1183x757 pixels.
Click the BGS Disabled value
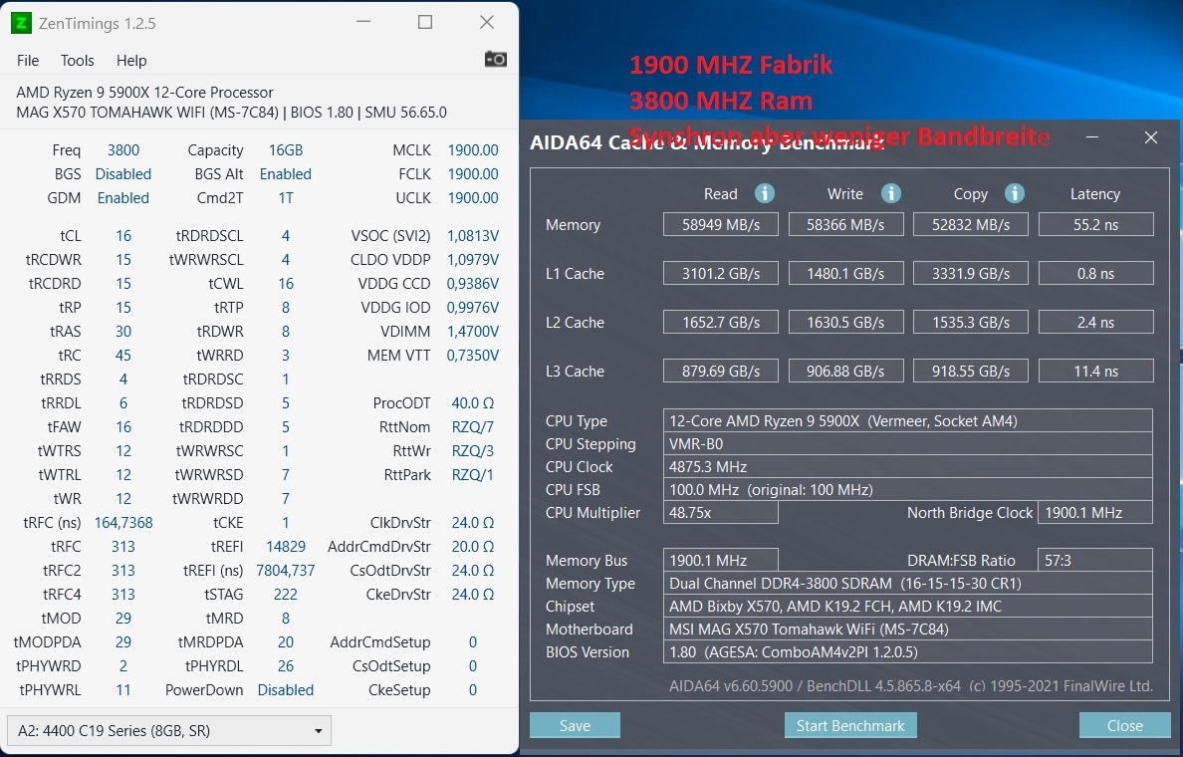pos(122,174)
